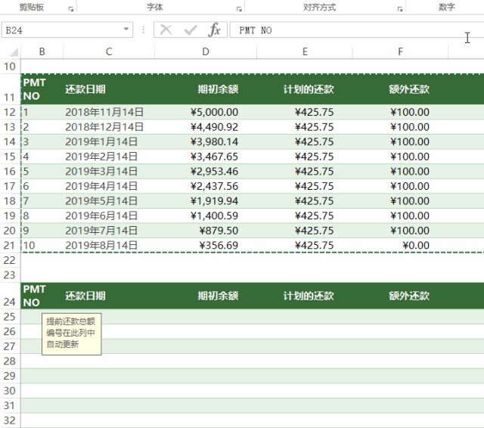Viewport: 484px width, 428px height.
Task: Select cell with value ¥0.00
Action: click(x=400, y=245)
